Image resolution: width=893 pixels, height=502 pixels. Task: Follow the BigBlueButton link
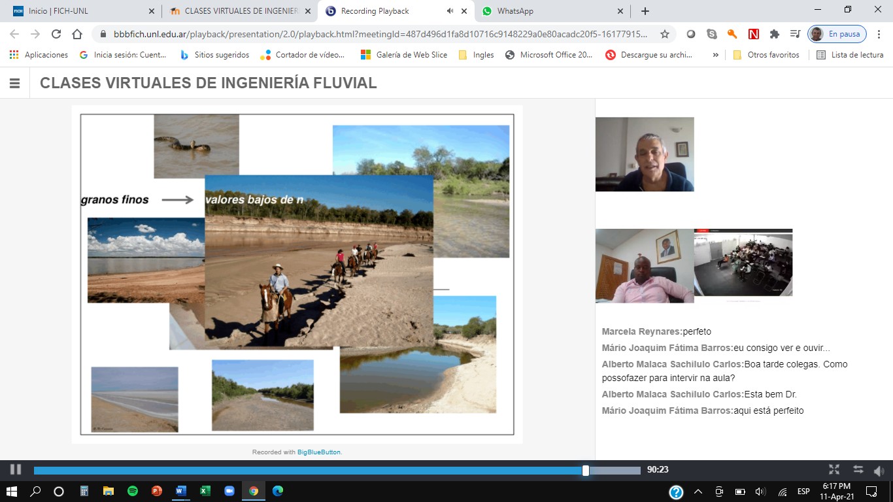coord(319,452)
